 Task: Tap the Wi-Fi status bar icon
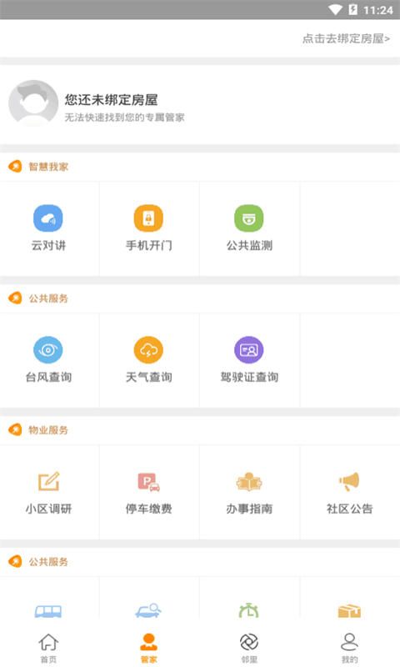tap(335, 9)
